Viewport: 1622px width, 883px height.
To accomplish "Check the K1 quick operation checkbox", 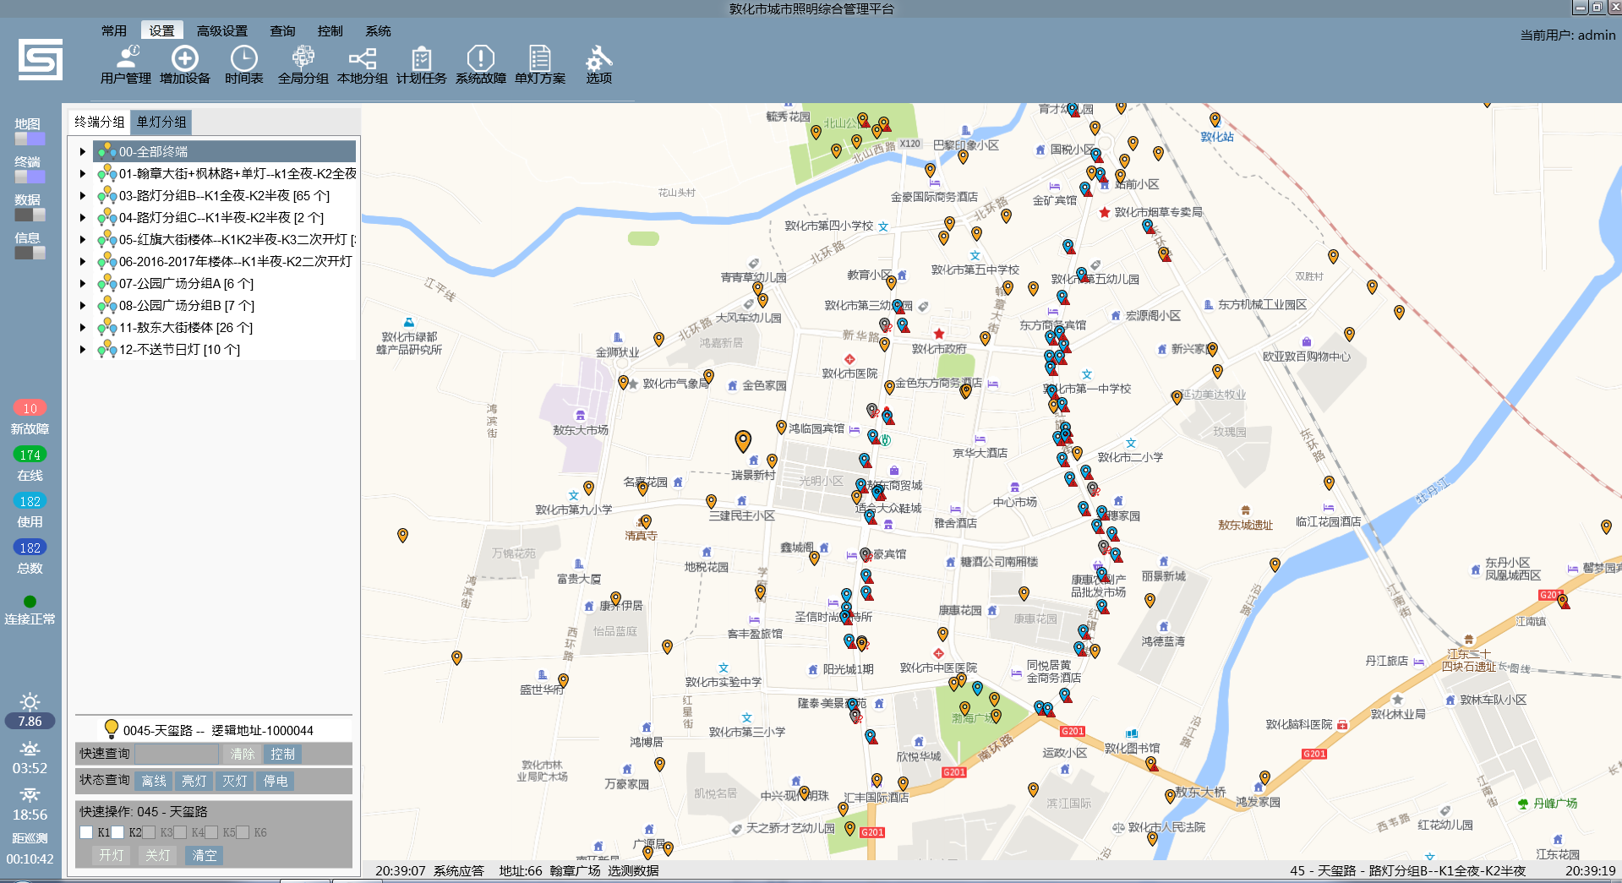I will pos(86,832).
